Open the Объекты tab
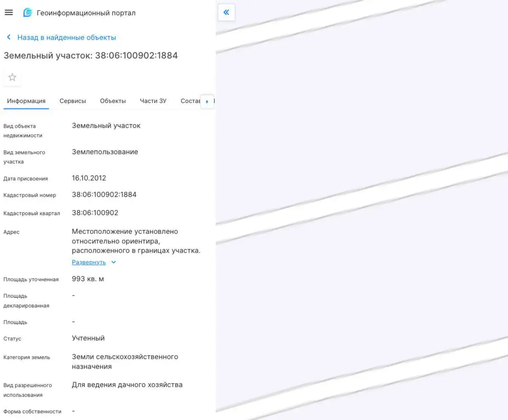The width and height of the screenshot is (508, 420). click(112, 101)
